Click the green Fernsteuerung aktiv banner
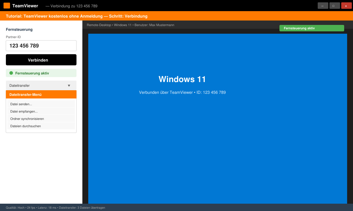Screen dimensions: 353x211 [312, 28]
